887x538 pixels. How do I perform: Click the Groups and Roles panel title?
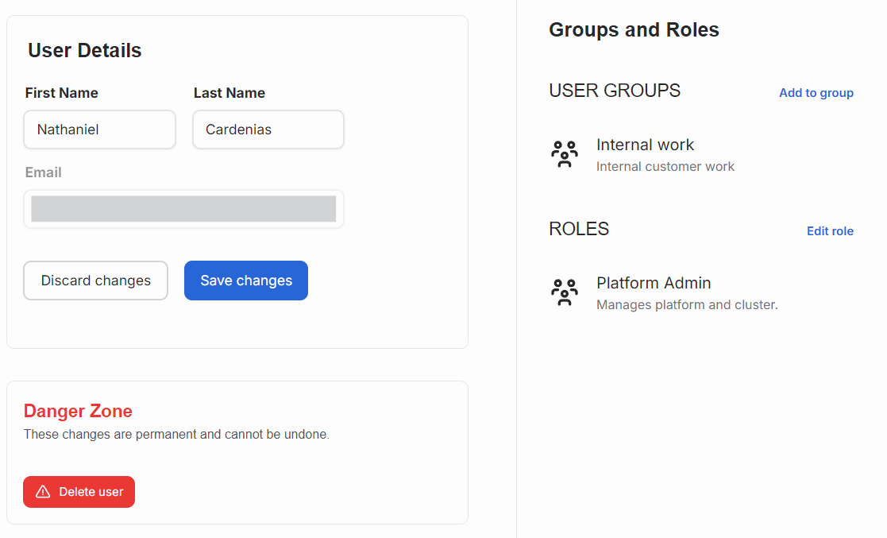pos(634,29)
